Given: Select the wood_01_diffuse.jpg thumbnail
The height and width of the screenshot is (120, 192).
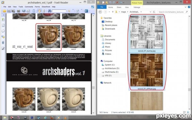Looking at the screenshot, I should (x=147, y=70).
